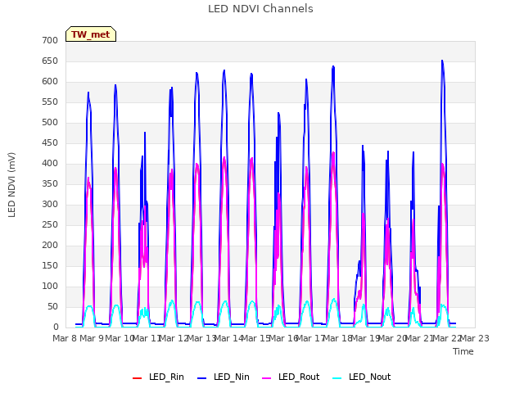Toggle the LED_Nout legend entry
The height and width of the screenshot is (393, 524).
[362, 377]
